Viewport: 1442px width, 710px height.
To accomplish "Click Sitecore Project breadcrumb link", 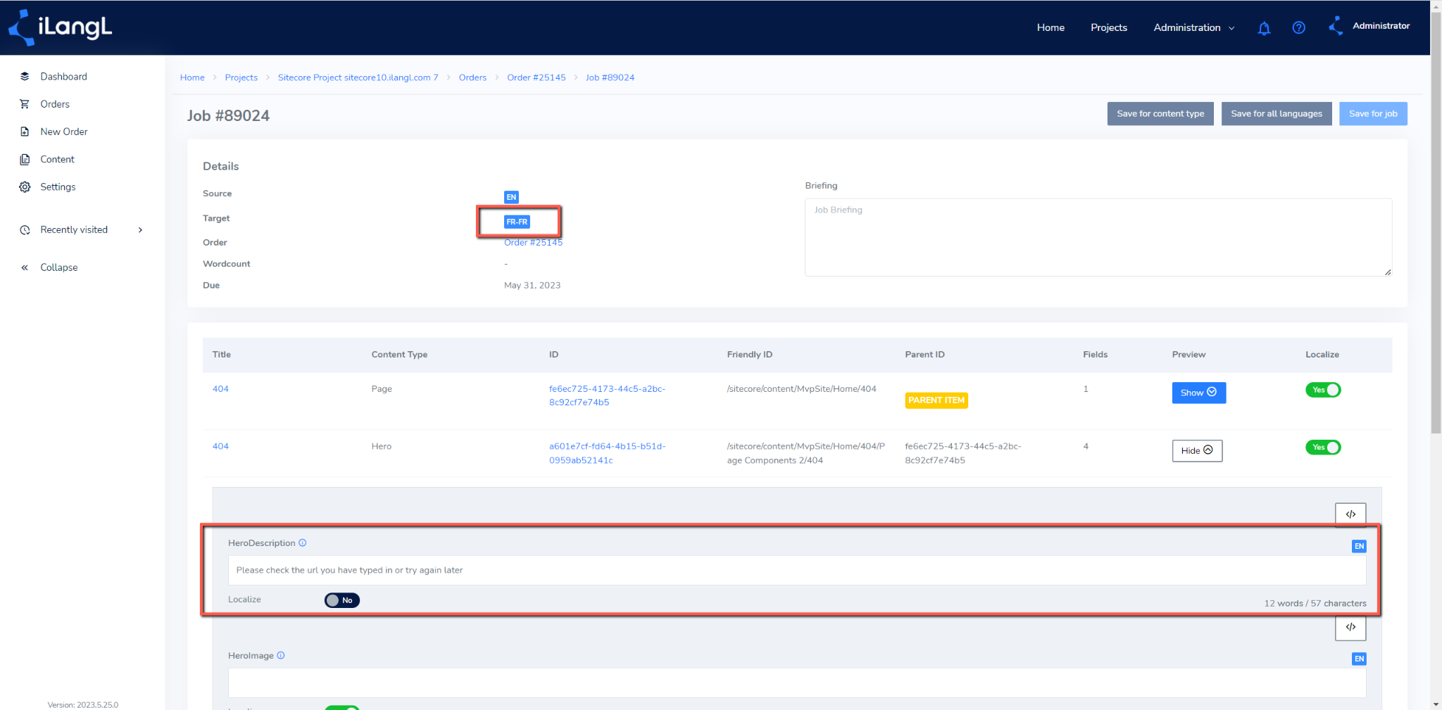I will (358, 77).
